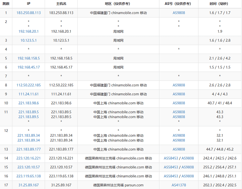Screen dimensions: 242x189
Task: Click time value 4 / 4 / 4.3
Action: point(220,94)
